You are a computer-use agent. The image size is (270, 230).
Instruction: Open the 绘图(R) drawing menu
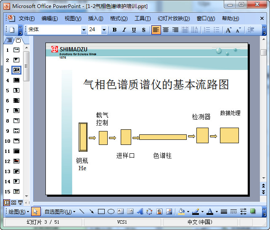(x=19, y=212)
